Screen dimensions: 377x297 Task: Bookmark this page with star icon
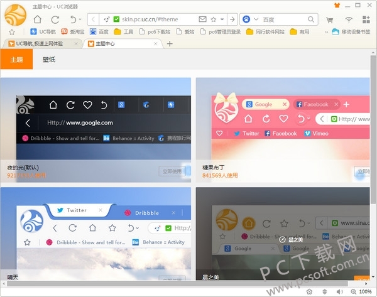coord(213,19)
